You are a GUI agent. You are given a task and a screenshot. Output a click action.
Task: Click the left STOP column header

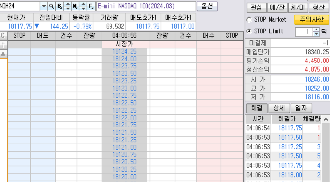(19, 36)
